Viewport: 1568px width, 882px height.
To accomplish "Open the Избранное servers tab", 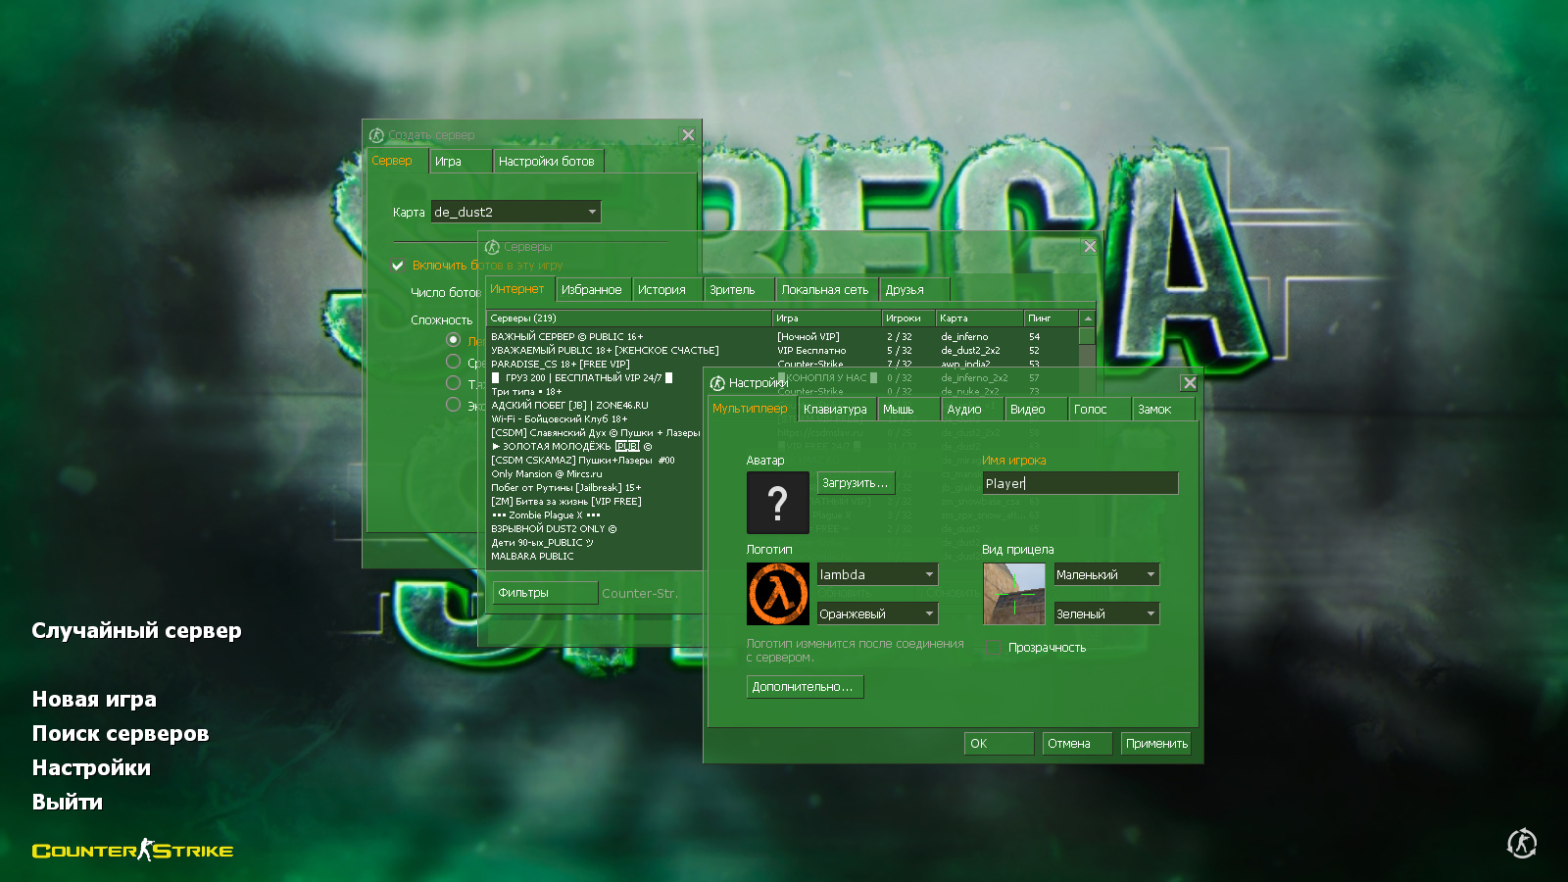I will (591, 290).
